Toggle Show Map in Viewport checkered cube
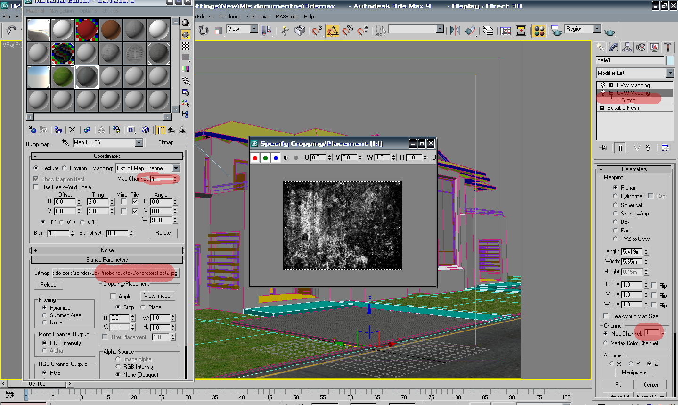The width and height of the screenshot is (678, 405). [x=145, y=130]
